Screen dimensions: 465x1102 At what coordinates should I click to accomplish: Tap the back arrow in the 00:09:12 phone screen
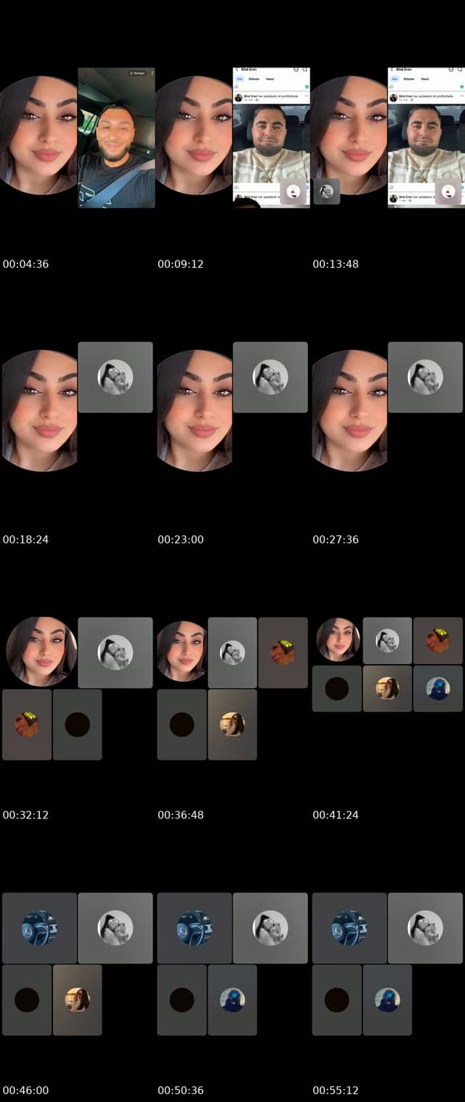coord(237,70)
